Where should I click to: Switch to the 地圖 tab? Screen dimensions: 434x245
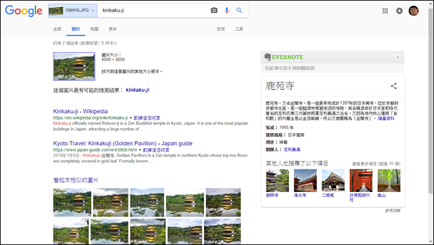pyautogui.click(x=94, y=29)
